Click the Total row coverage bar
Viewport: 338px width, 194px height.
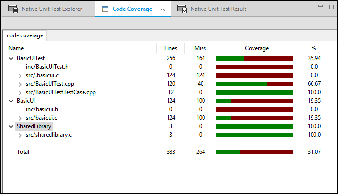tap(254, 152)
